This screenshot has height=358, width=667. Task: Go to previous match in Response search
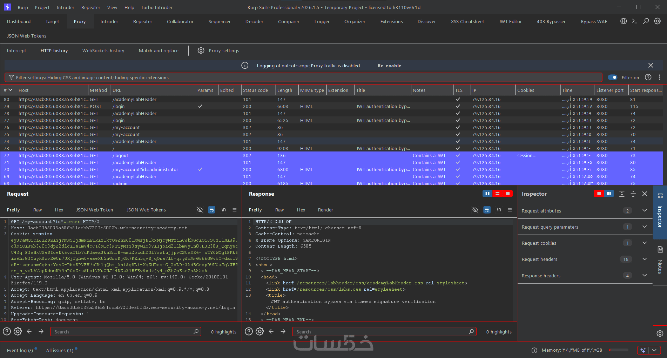pos(271,331)
